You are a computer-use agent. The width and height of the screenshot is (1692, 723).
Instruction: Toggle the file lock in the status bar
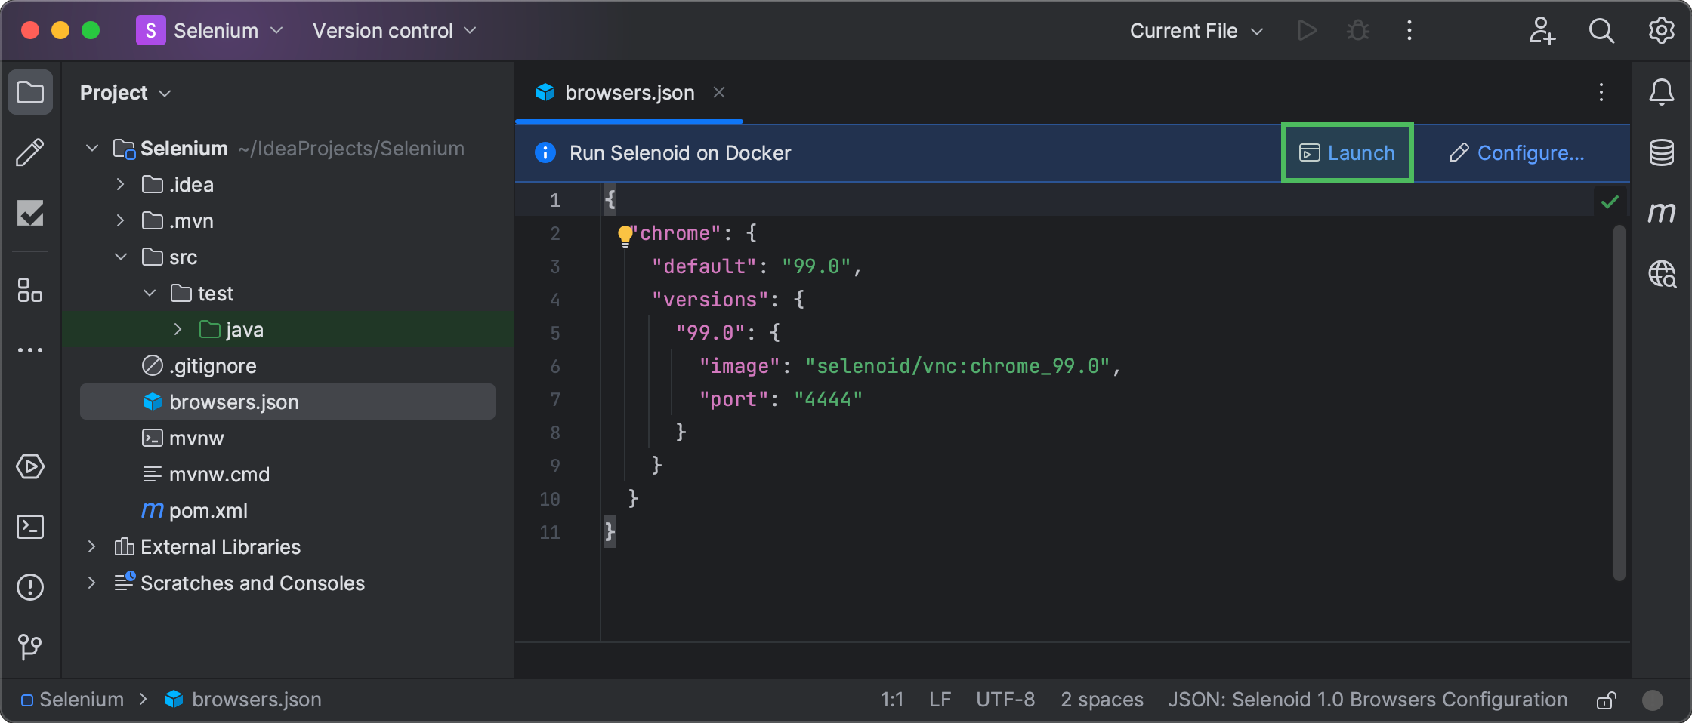tap(1607, 700)
